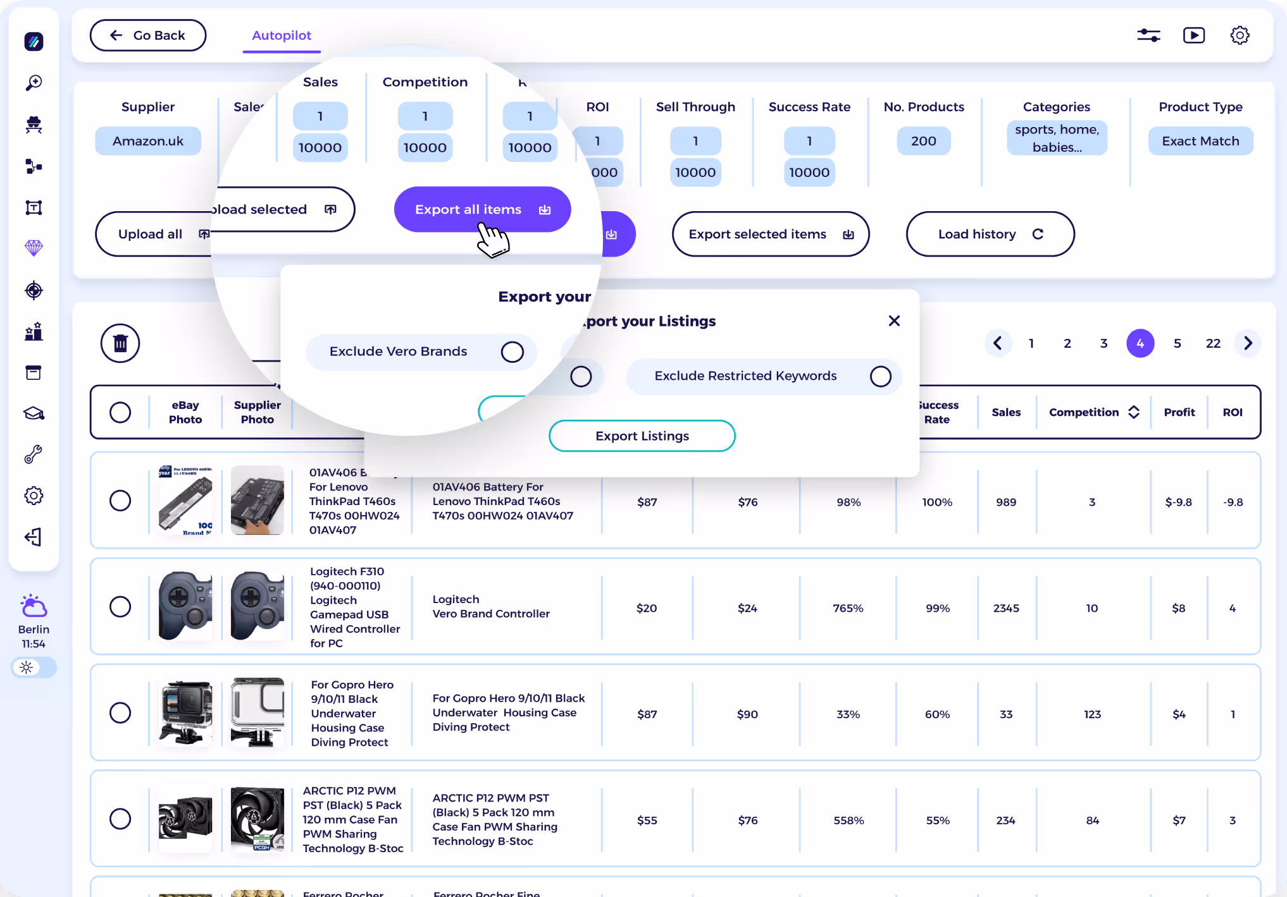Click the Export Listings button
The image size is (1287, 897).
click(x=642, y=436)
